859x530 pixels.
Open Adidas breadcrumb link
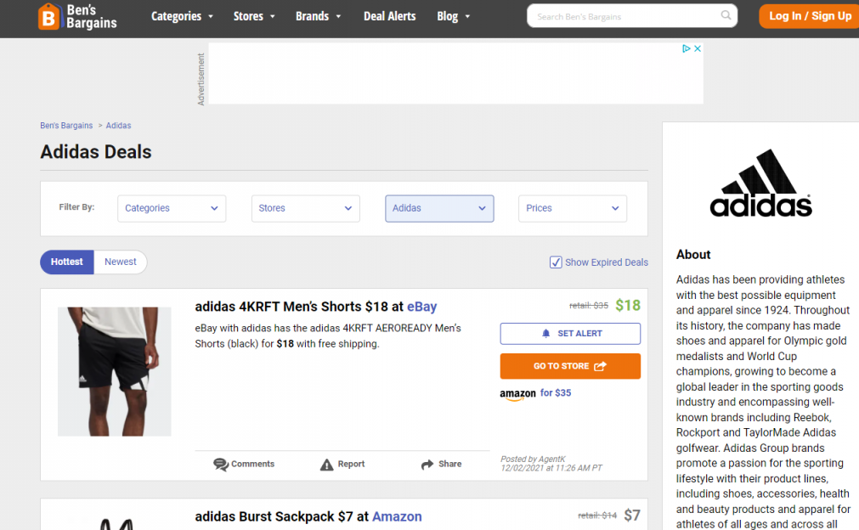point(118,126)
